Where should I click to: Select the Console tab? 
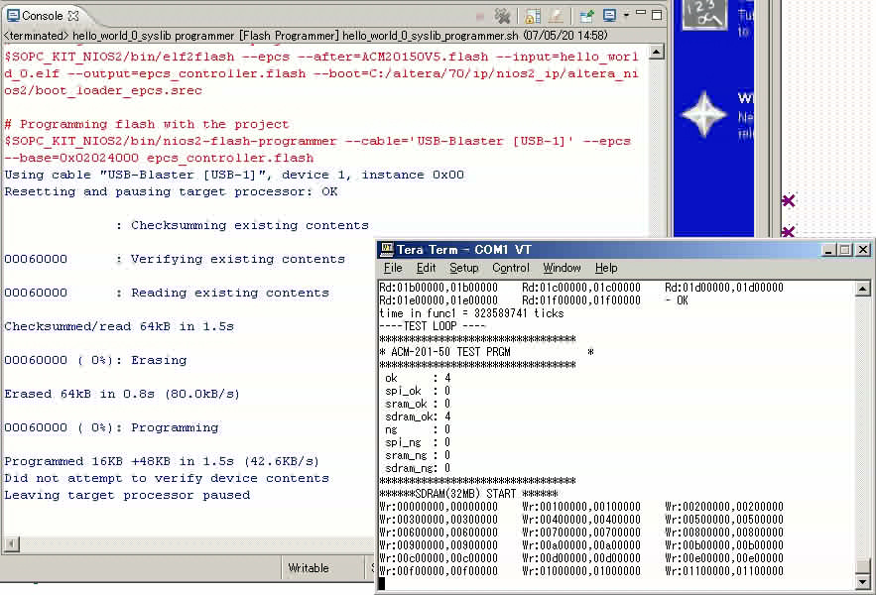pos(40,16)
